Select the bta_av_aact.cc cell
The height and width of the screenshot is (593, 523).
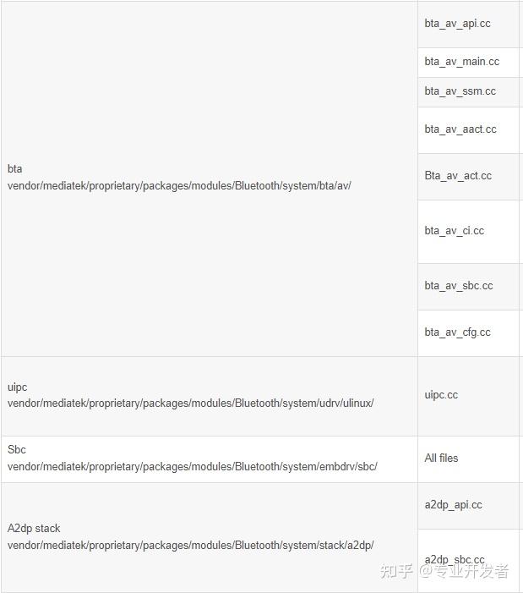click(x=460, y=129)
